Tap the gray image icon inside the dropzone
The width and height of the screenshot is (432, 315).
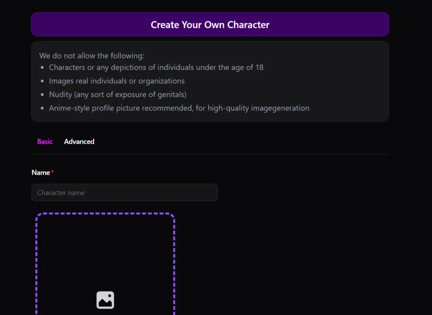point(105,300)
